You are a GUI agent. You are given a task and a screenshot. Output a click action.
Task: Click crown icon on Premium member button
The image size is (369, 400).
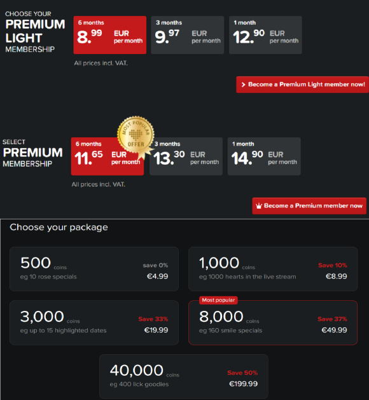coord(259,206)
